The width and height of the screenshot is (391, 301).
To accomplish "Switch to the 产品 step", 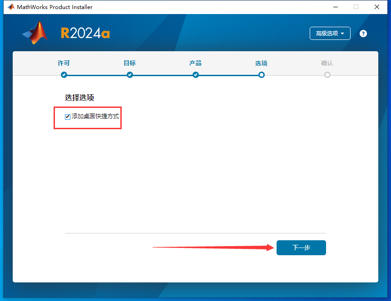I will [x=195, y=63].
